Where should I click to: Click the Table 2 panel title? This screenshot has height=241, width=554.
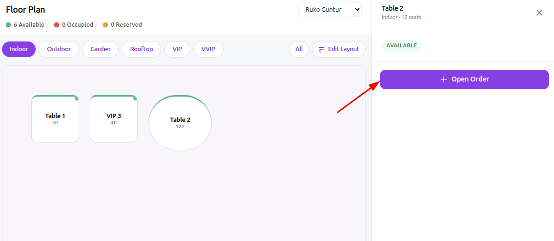[x=392, y=8]
